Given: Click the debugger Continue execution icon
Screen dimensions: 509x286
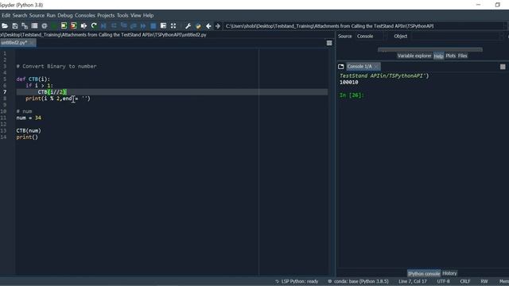Looking at the screenshot, I should pyautogui.click(x=143, y=26).
